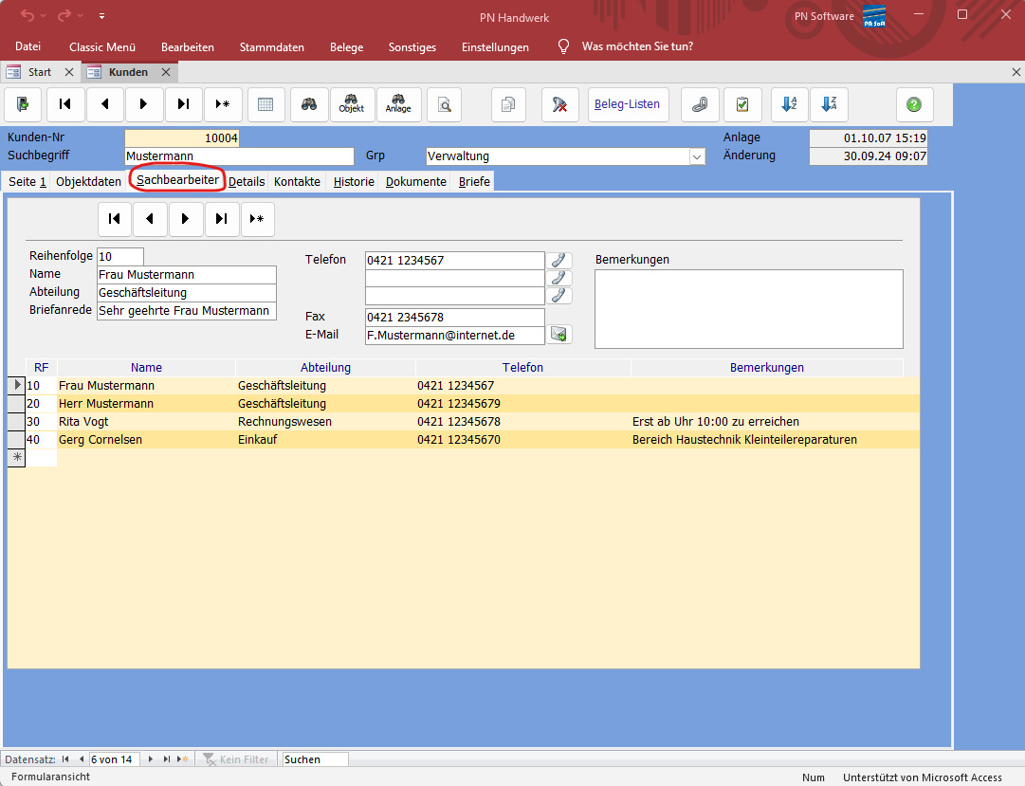Open the table list view icon

(x=265, y=104)
